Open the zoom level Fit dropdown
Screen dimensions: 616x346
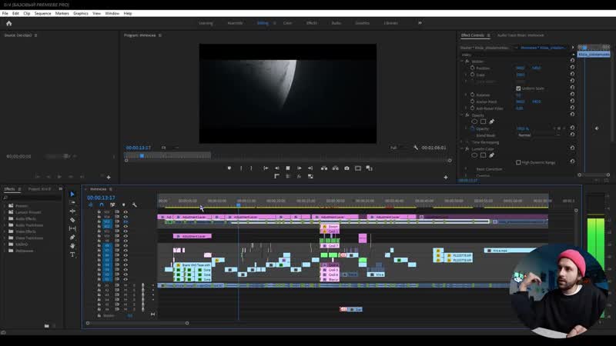tap(169, 148)
